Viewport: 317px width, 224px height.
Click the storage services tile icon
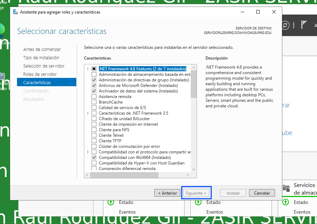click(286, 188)
